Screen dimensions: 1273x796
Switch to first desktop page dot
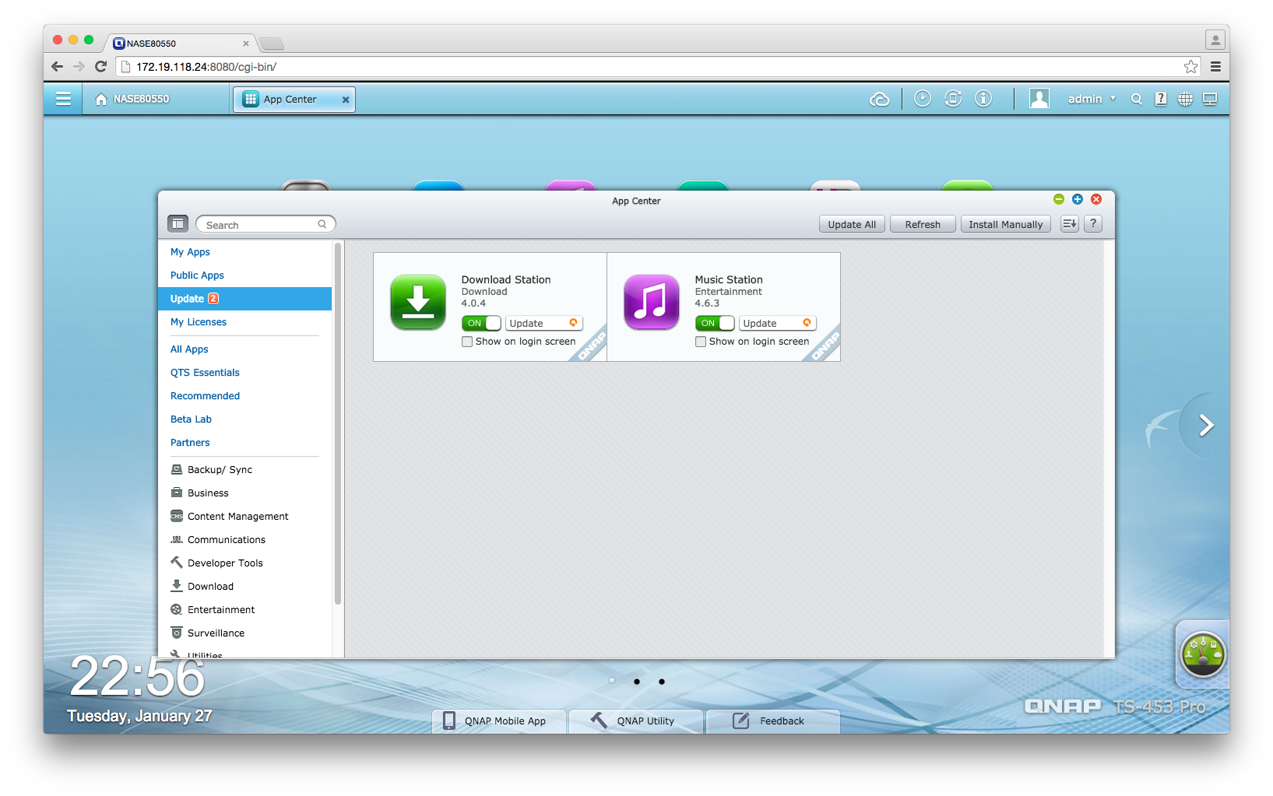pos(612,681)
